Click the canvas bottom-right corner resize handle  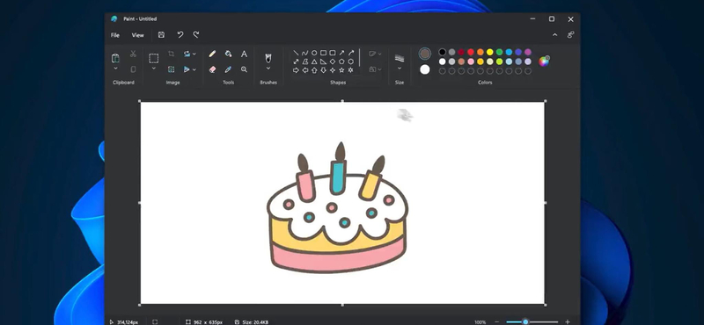pos(545,305)
